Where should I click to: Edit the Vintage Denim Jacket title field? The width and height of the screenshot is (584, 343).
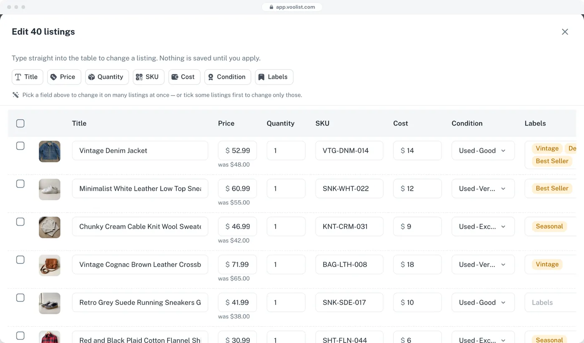140,151
